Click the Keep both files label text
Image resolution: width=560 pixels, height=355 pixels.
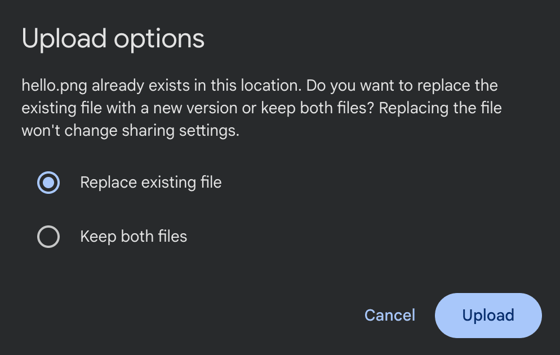[134, 236]
